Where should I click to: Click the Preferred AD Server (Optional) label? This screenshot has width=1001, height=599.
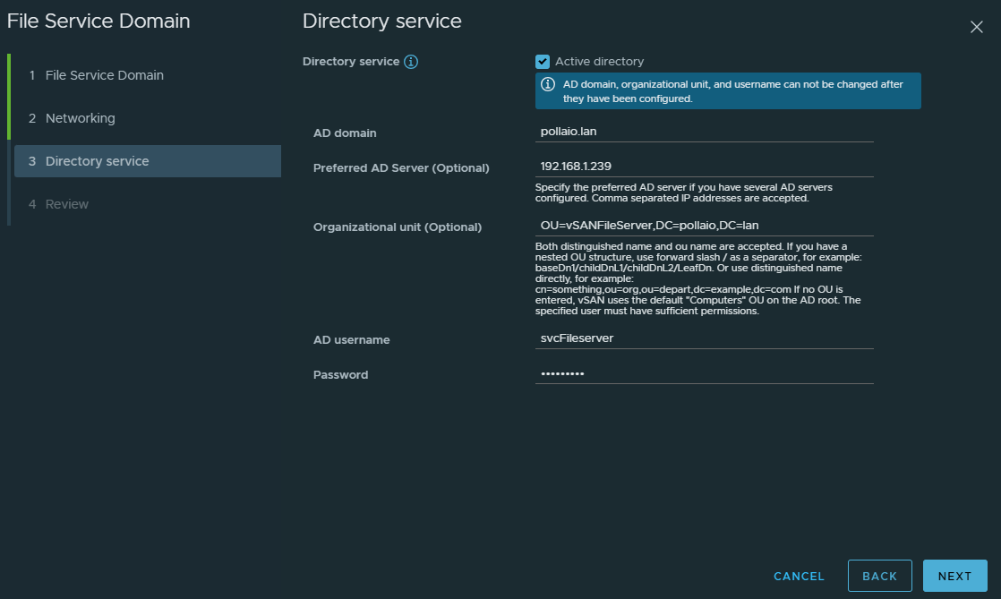(x=401, y=168)
